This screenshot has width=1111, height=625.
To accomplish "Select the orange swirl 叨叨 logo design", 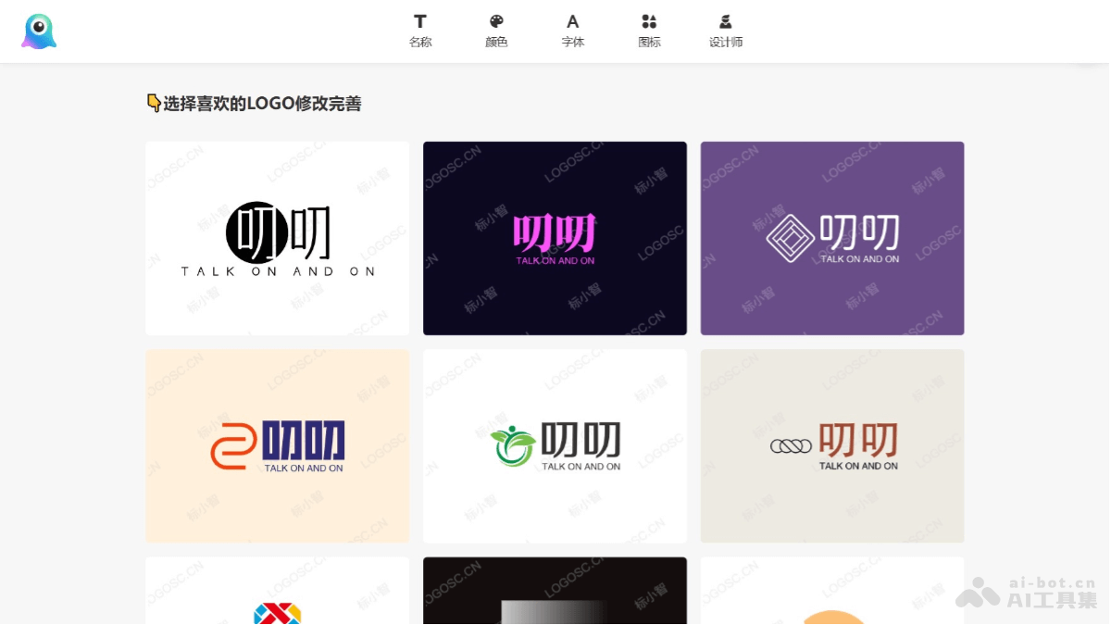I will pos(277,445).
